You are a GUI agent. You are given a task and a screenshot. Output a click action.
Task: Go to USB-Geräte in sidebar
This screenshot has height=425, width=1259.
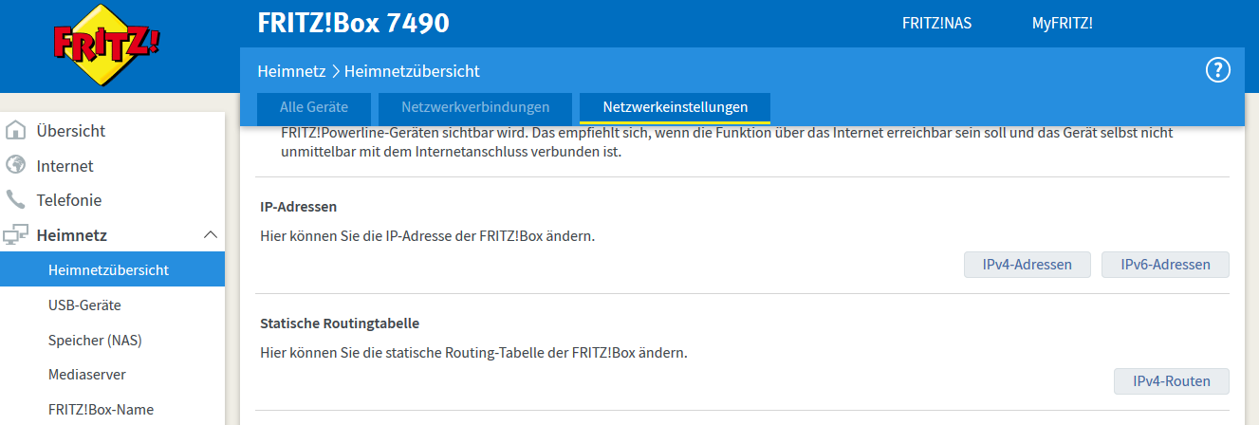point(84,305)
